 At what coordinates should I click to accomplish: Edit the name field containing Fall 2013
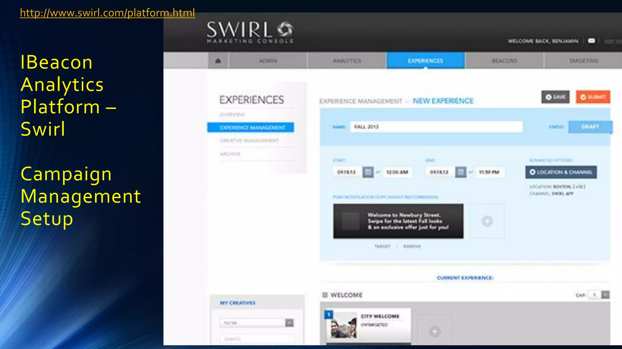(436, 127)
